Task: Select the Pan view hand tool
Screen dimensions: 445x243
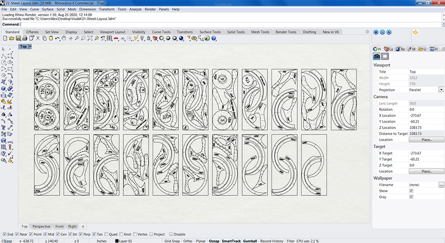Action: 65,39
